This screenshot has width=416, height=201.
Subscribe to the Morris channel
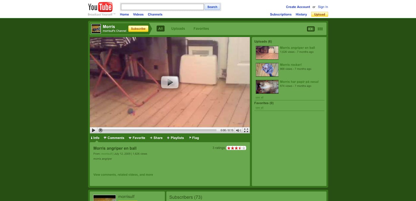point(138,29)
